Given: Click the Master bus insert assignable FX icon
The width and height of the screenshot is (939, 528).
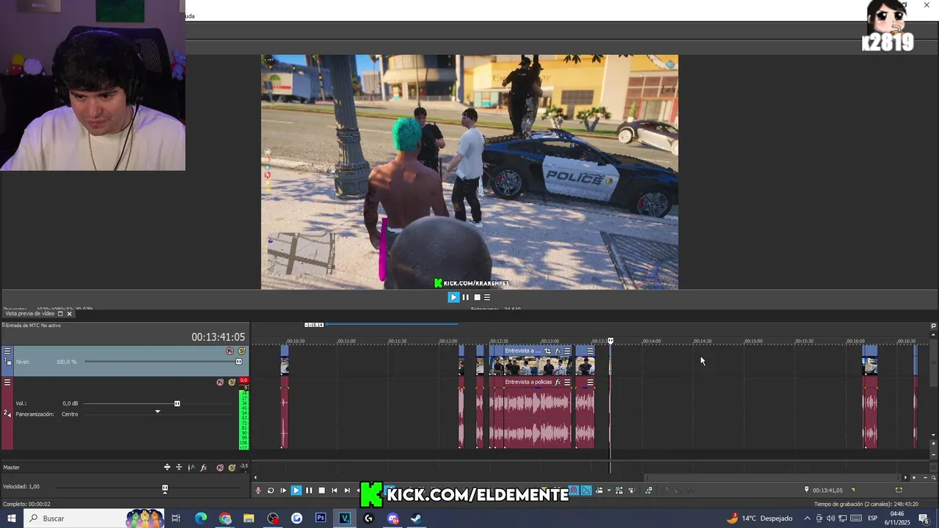Looking at the screenshot, I should click(167, 467).
